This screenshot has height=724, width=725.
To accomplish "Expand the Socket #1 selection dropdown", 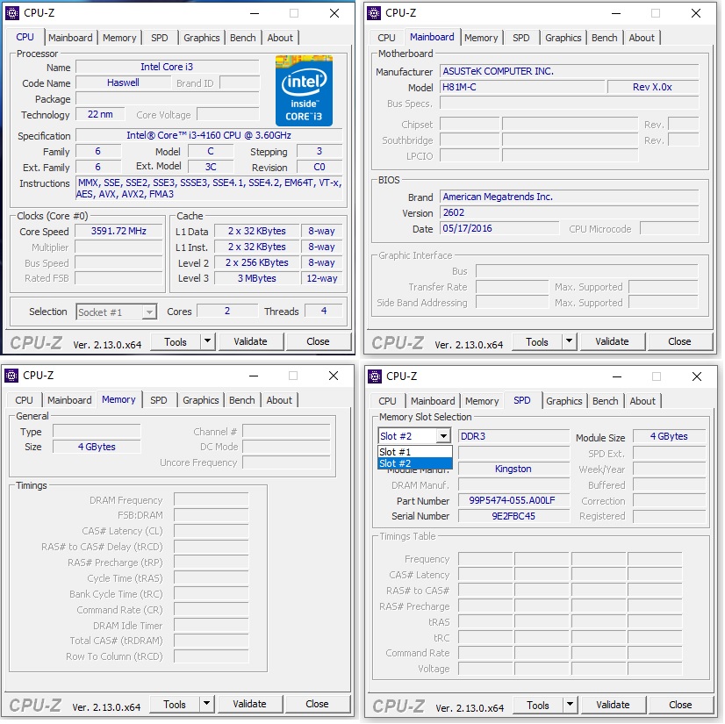I will [x=149, y=312].
